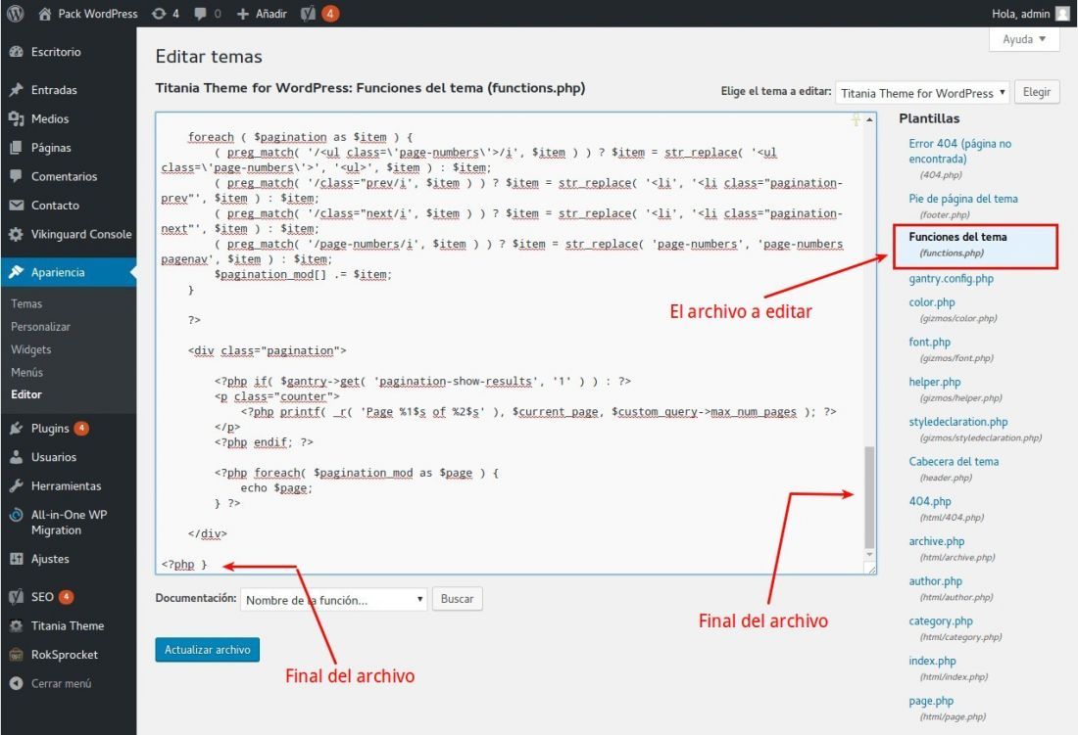This screenshot has width=1078, height=735.
Task: Click the Comentarios bubble icon in sidebar
Action: [x=17, y=176]
